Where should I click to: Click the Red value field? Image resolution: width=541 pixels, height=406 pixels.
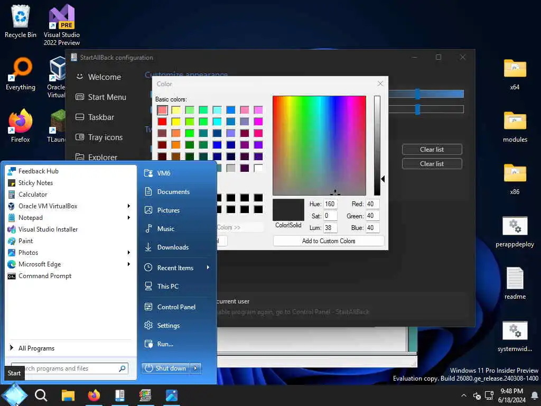click(x=372, y=204)
